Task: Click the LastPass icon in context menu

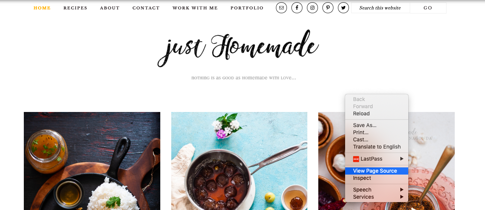Action: [356, 159]
